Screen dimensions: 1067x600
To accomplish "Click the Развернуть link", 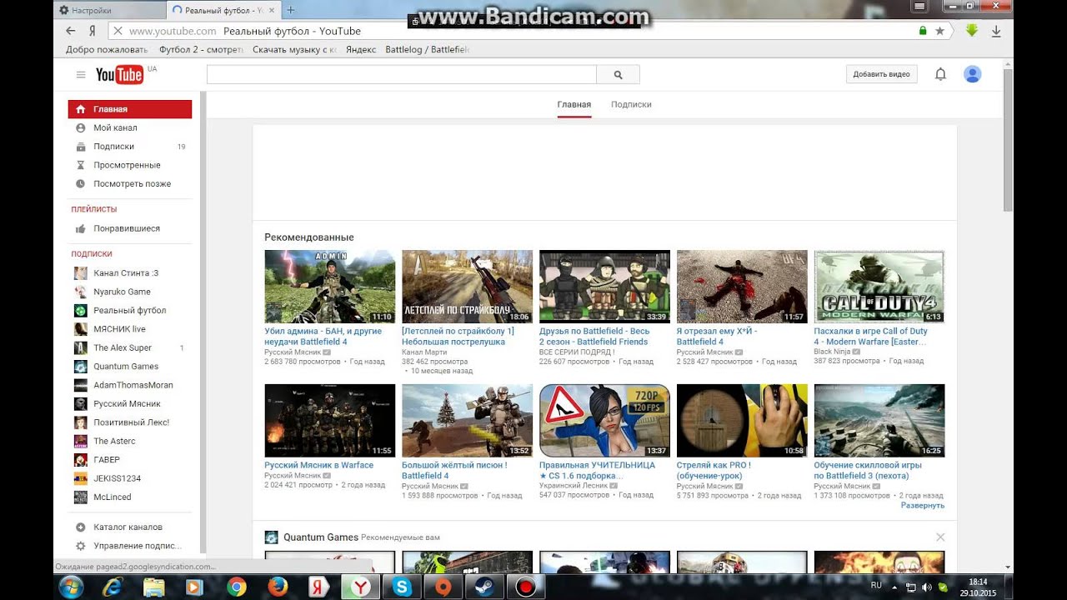I will [923, 506].
